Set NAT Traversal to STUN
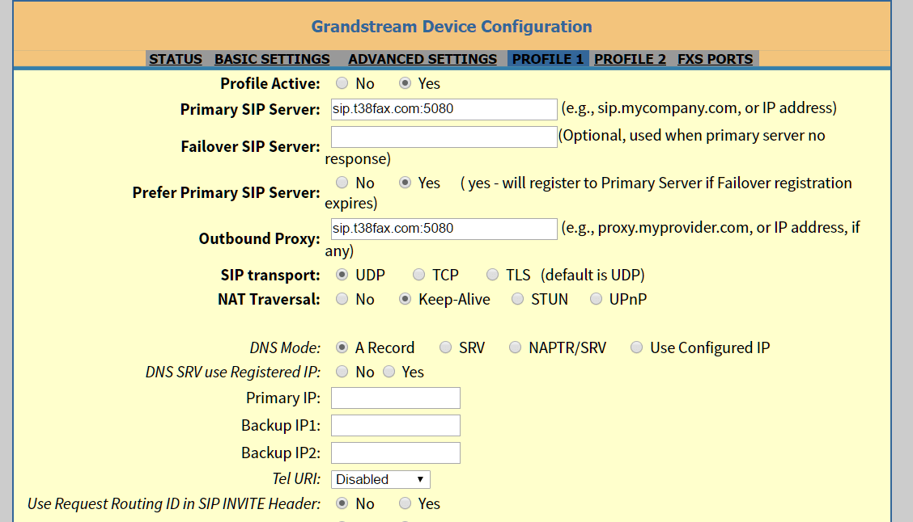Viewport: 913px width, 522px height. click(x=518, y=299)
